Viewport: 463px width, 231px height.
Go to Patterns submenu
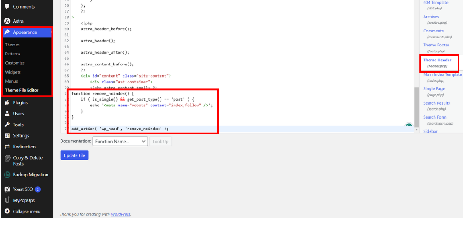coord(13,54)
